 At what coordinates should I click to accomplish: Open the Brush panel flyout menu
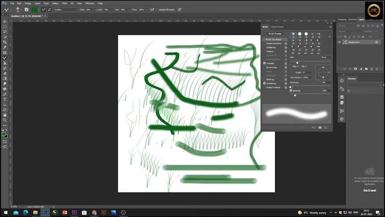click(x=330, y=27)
